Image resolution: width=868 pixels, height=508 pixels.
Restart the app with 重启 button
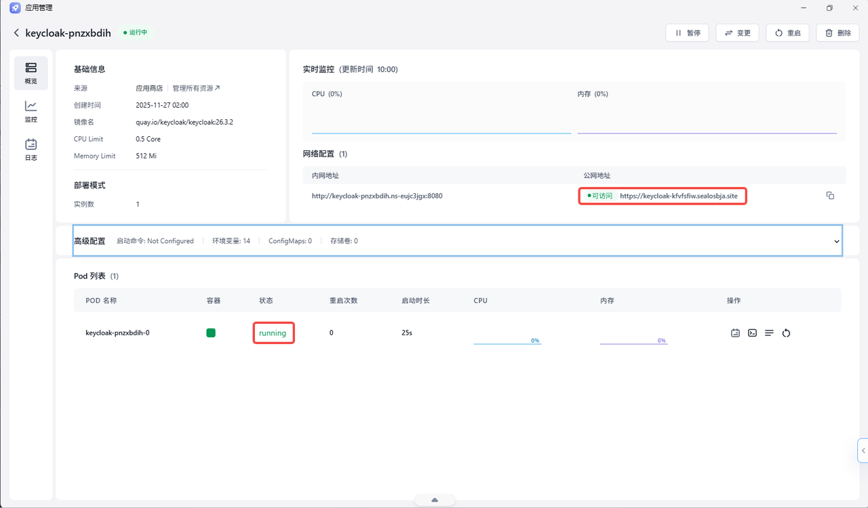787,33
